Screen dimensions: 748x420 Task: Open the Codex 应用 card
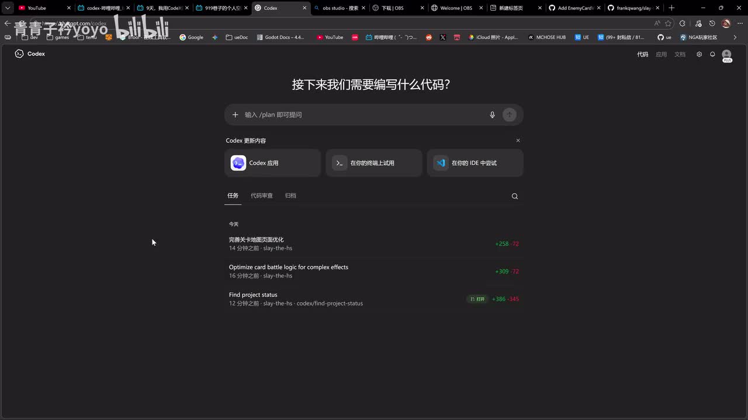point(273,163)
